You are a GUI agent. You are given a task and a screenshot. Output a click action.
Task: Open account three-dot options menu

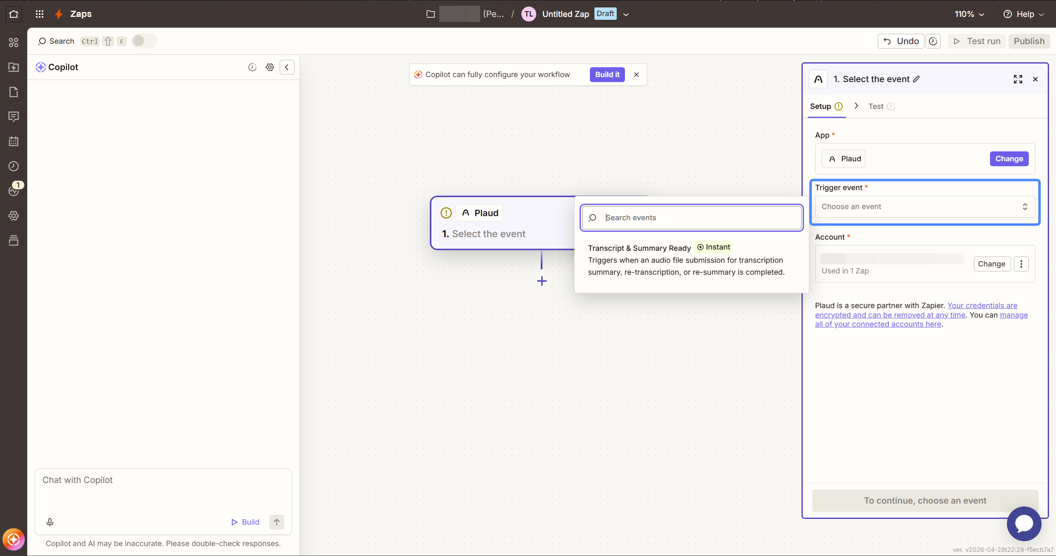click(x=1021, y=264)
